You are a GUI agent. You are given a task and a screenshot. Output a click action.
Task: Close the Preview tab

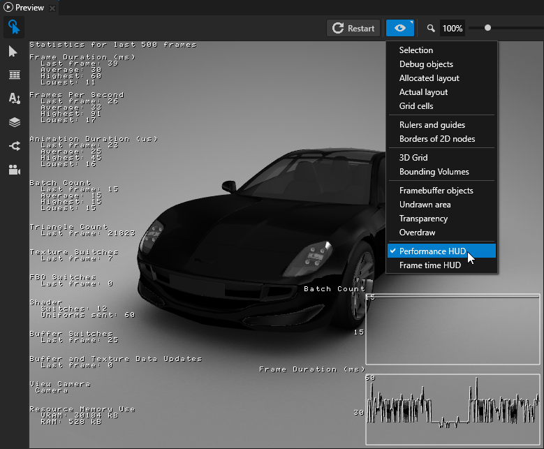pos(52,8)
